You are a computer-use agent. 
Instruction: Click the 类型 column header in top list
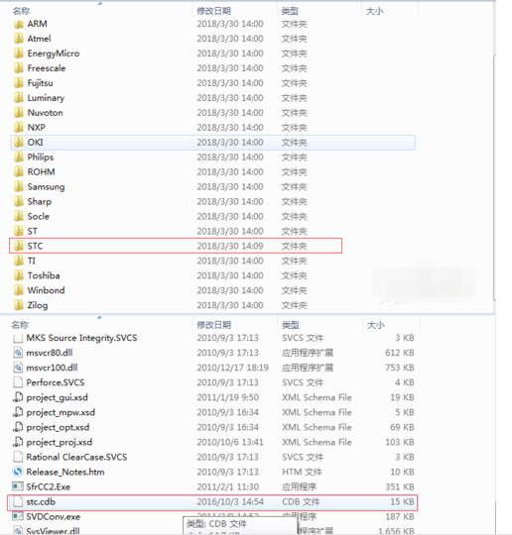coord(290,11)
